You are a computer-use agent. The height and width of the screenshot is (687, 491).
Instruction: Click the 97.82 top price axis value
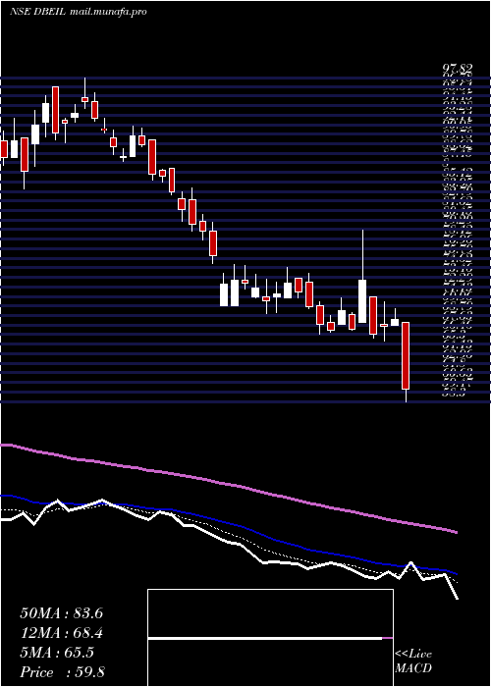point(458,69)
